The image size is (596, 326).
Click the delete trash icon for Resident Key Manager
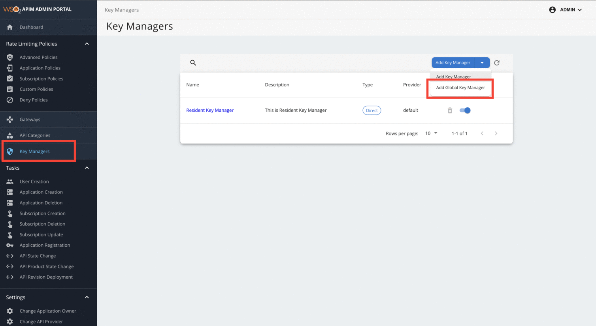pyautogui.click(x=450, y=111)
